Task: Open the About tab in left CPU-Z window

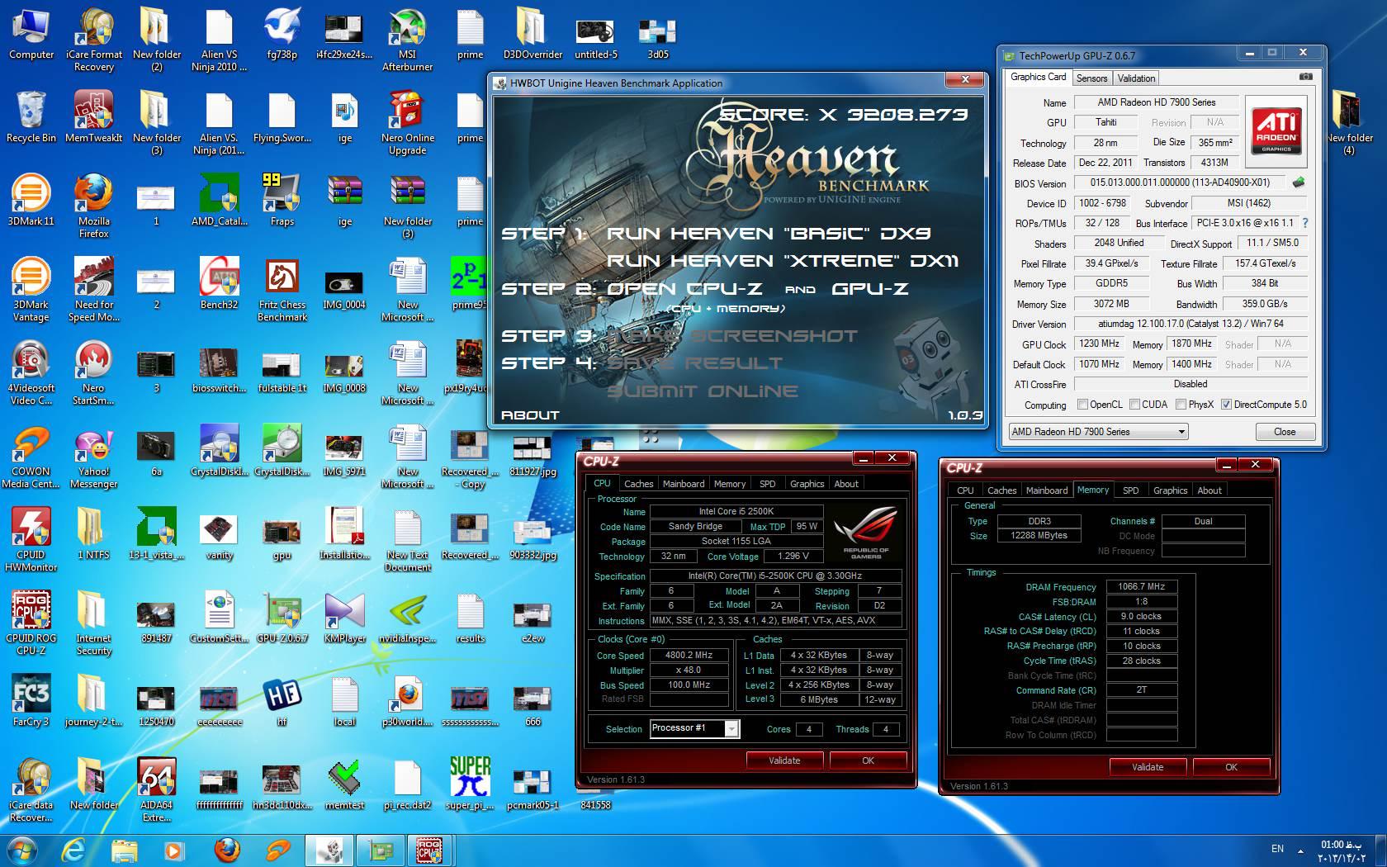Action: [846, 484]
